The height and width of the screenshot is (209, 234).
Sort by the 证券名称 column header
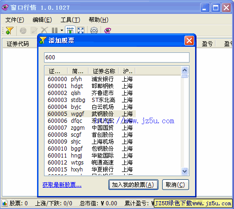(103, 71)
